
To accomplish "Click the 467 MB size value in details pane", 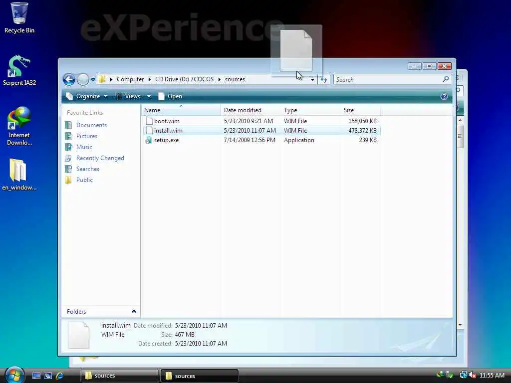I will pyautogui.click(x=185, y=335).
